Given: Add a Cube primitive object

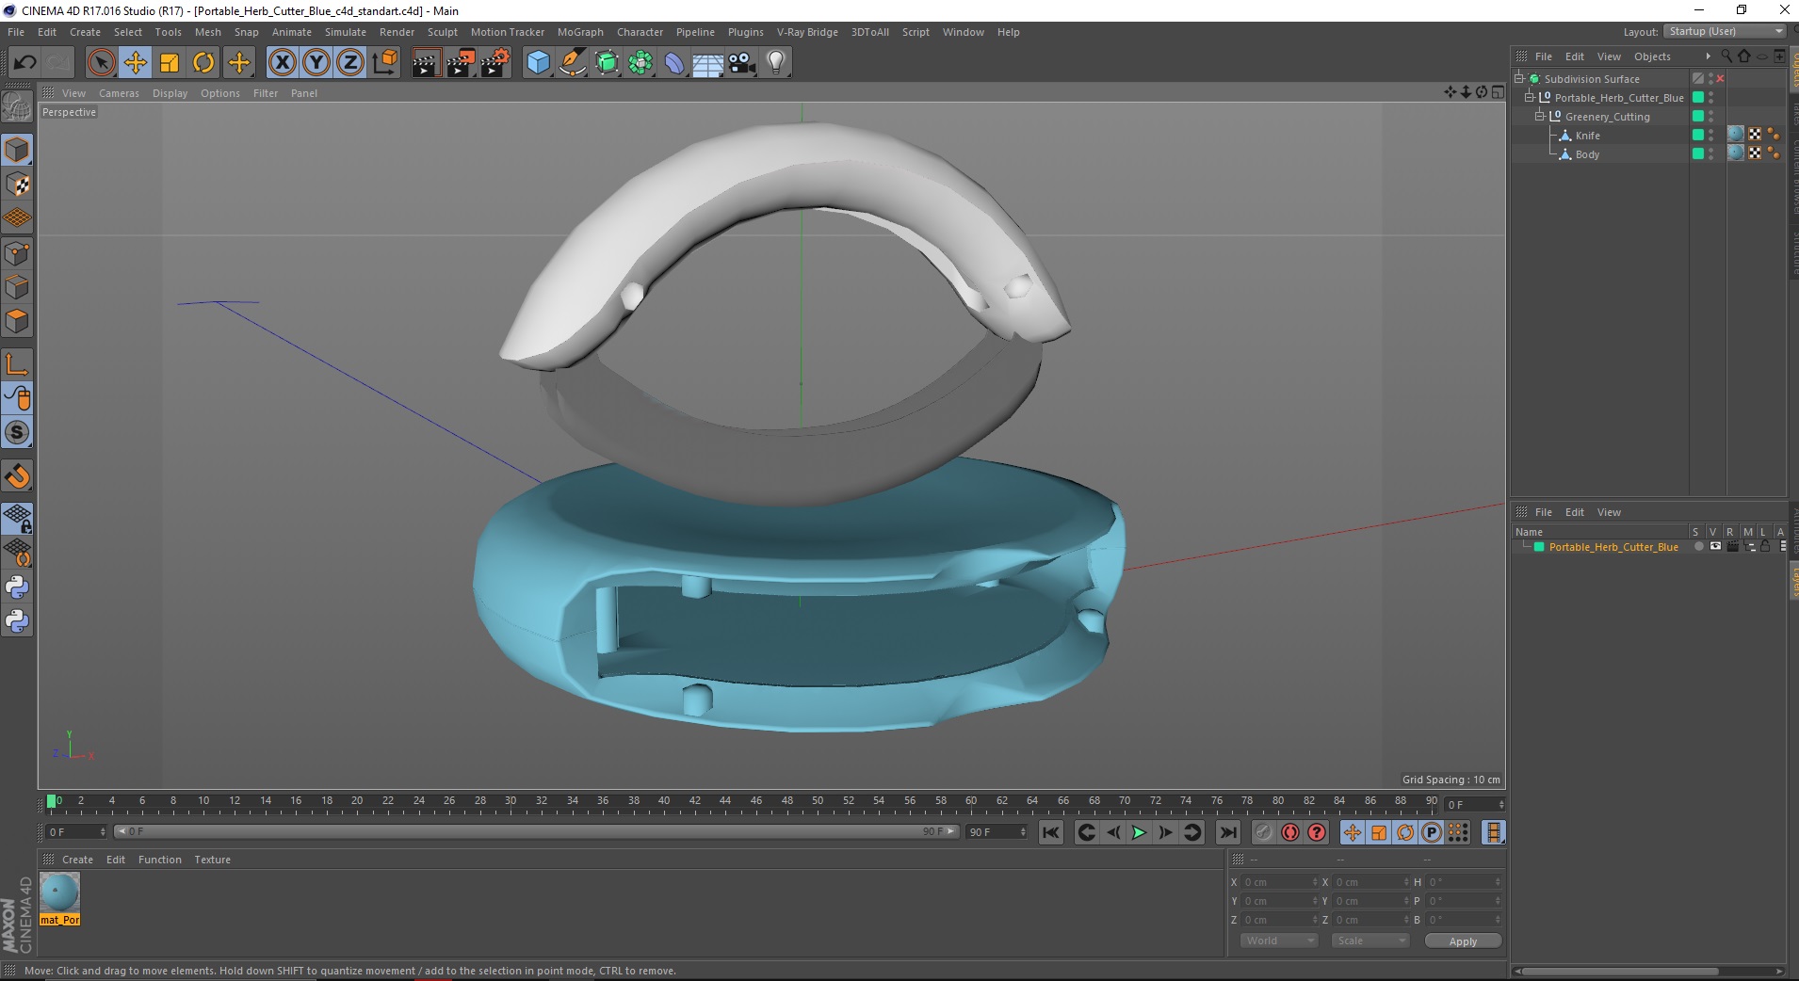Looking at the screenshot, I should tap(538, 63).
